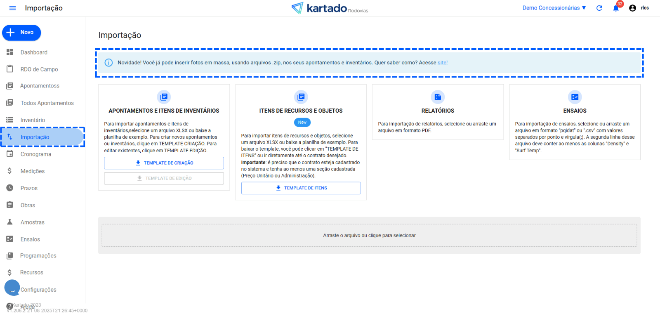
Task: Select Medições in the sidebar
Action: 33,171
